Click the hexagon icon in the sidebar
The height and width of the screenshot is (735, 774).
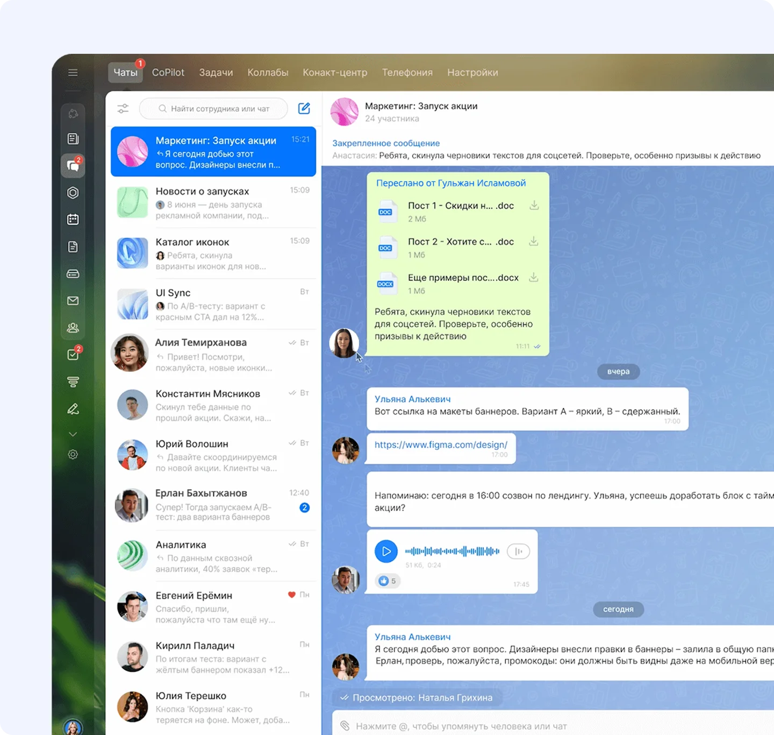tap(73, 193)
